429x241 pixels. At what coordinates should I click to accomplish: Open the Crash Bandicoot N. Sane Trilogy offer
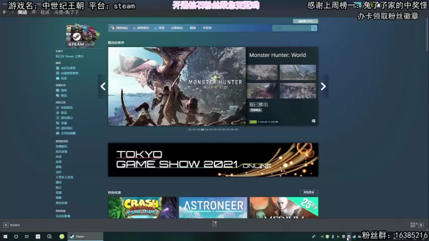142,208
